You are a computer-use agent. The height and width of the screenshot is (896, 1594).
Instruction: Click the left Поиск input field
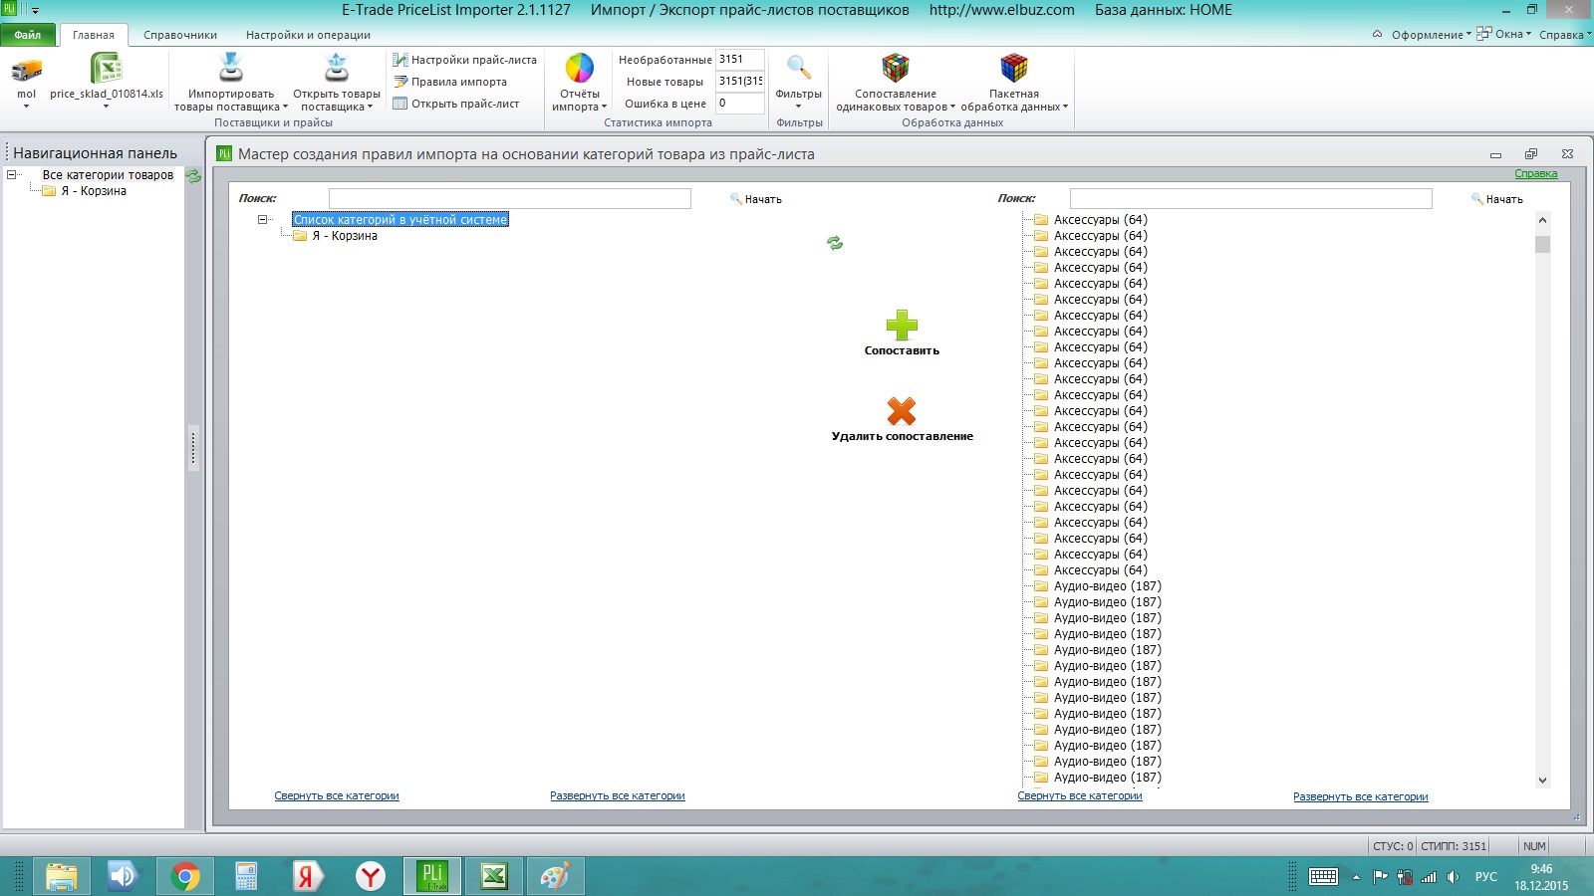pos(510,199)
